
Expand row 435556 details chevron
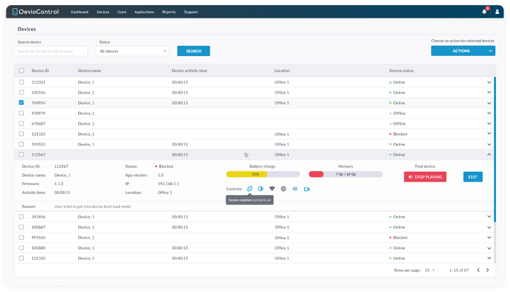pyautogui.click(x=489, y=92)
